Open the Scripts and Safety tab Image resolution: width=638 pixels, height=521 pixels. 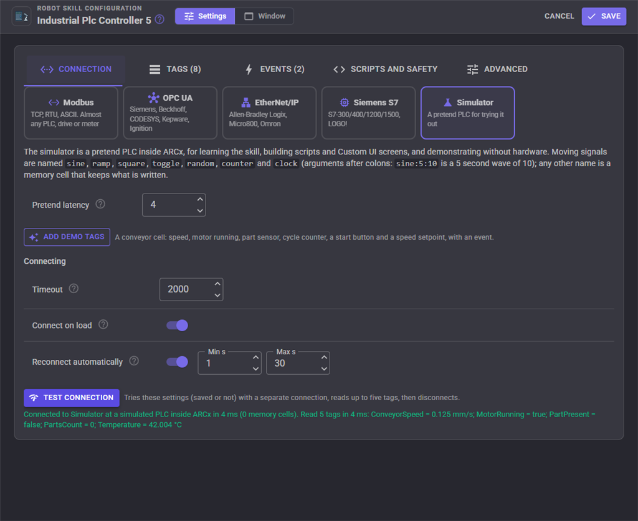(x=385, y=70)
